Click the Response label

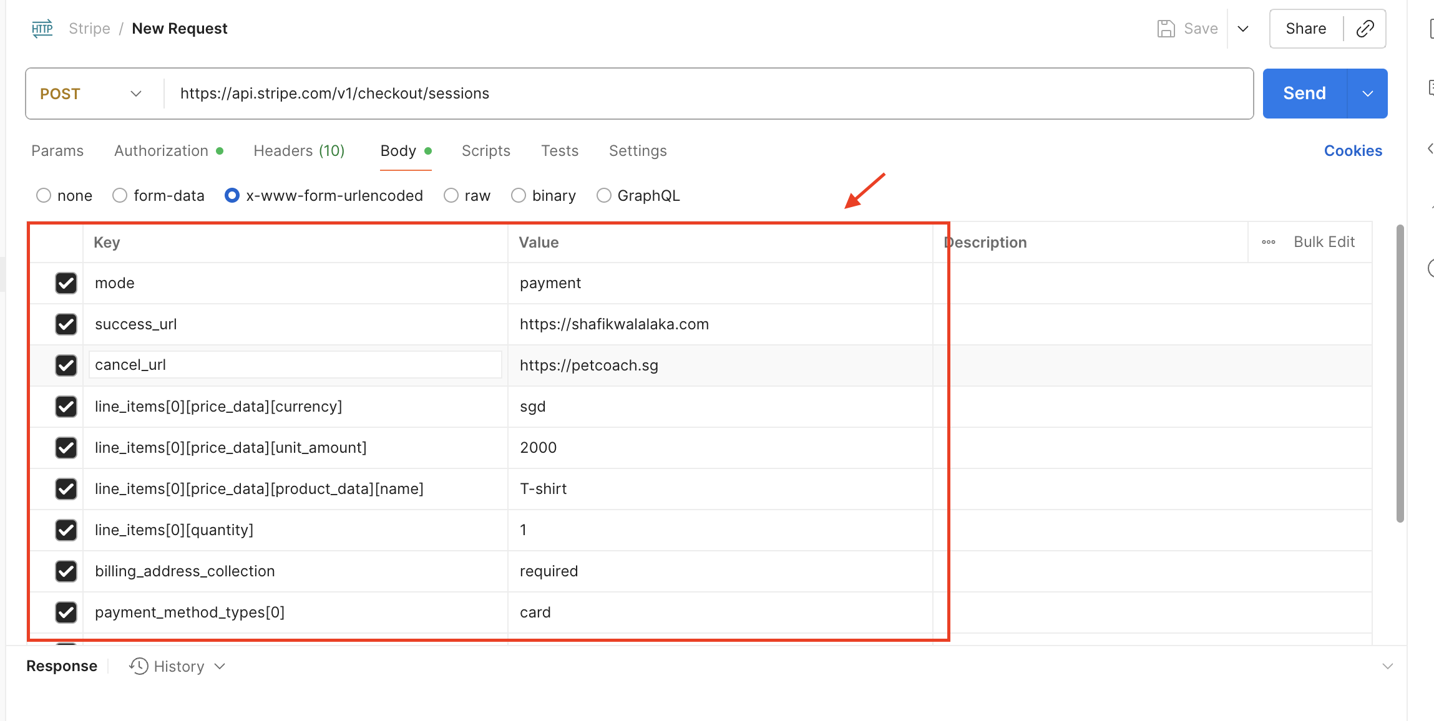click(62, 666)
